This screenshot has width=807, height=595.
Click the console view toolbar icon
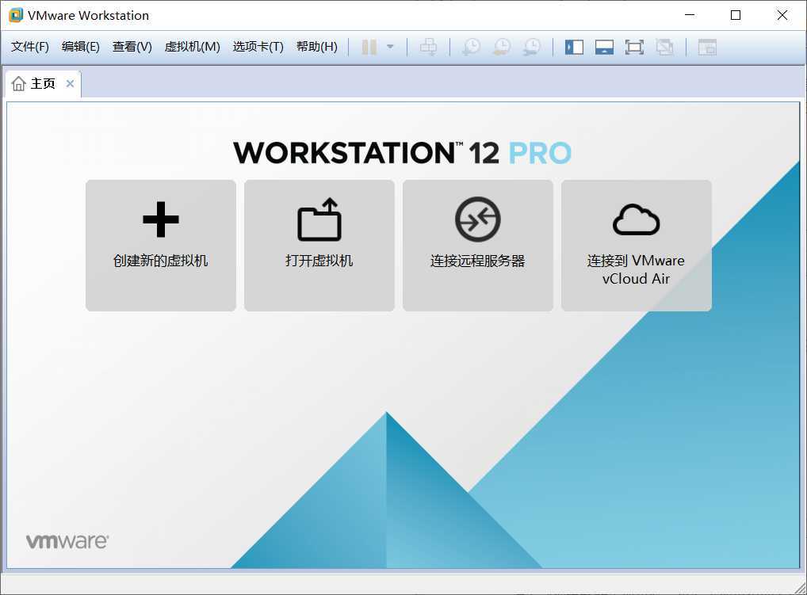pyautogui.click(x=707, y=48)
